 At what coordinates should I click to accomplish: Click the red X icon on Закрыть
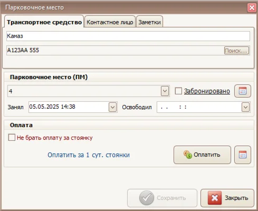pyautogui.click(x=215, y=198)
